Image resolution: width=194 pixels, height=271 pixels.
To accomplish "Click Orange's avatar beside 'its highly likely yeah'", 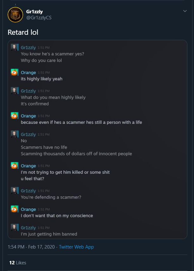I will point(14,72).
